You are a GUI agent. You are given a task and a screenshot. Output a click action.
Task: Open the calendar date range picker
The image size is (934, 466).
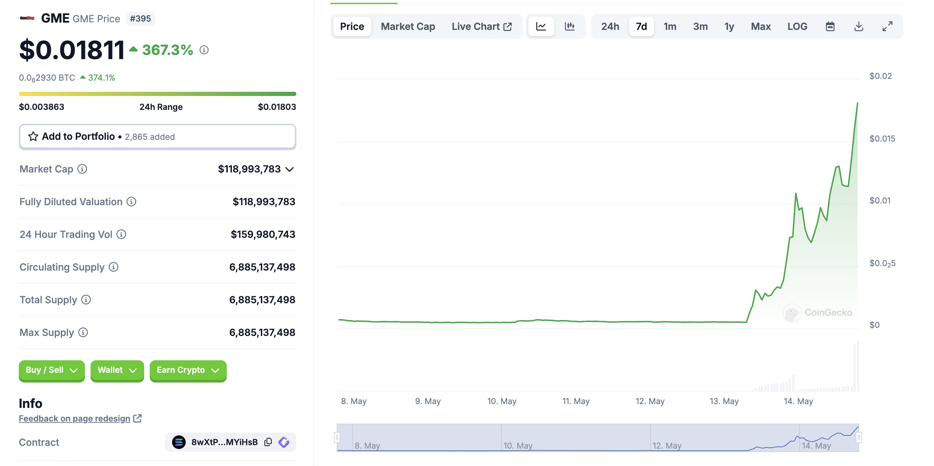pos(830,26)
